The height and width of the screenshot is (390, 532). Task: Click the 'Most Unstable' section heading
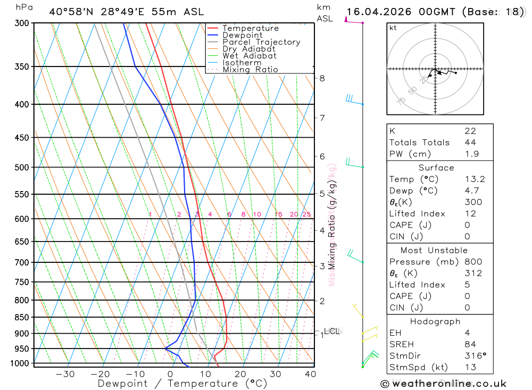(x=434, y=251)
